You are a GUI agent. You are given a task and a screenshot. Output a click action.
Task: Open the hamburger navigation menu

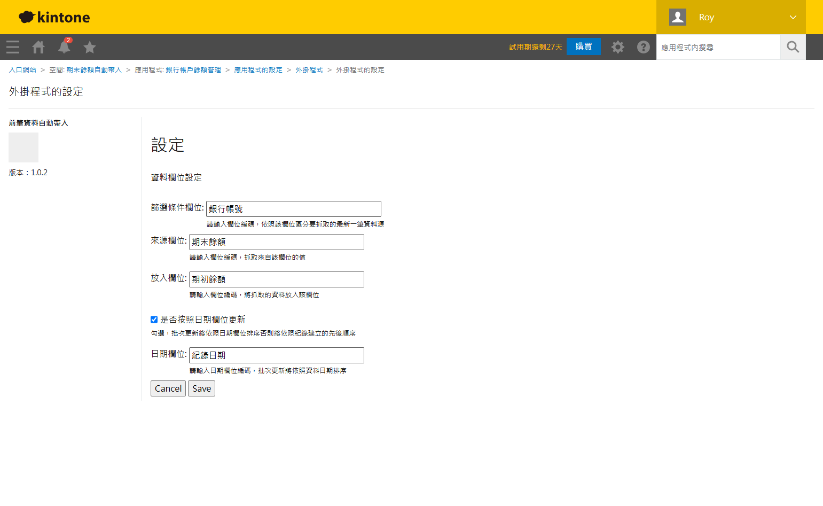tap(13, 47)
